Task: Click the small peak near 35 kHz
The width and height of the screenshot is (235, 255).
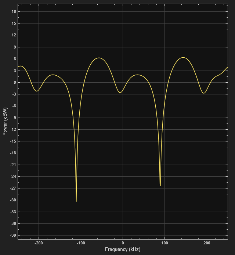Action: (x=137, y=75)
